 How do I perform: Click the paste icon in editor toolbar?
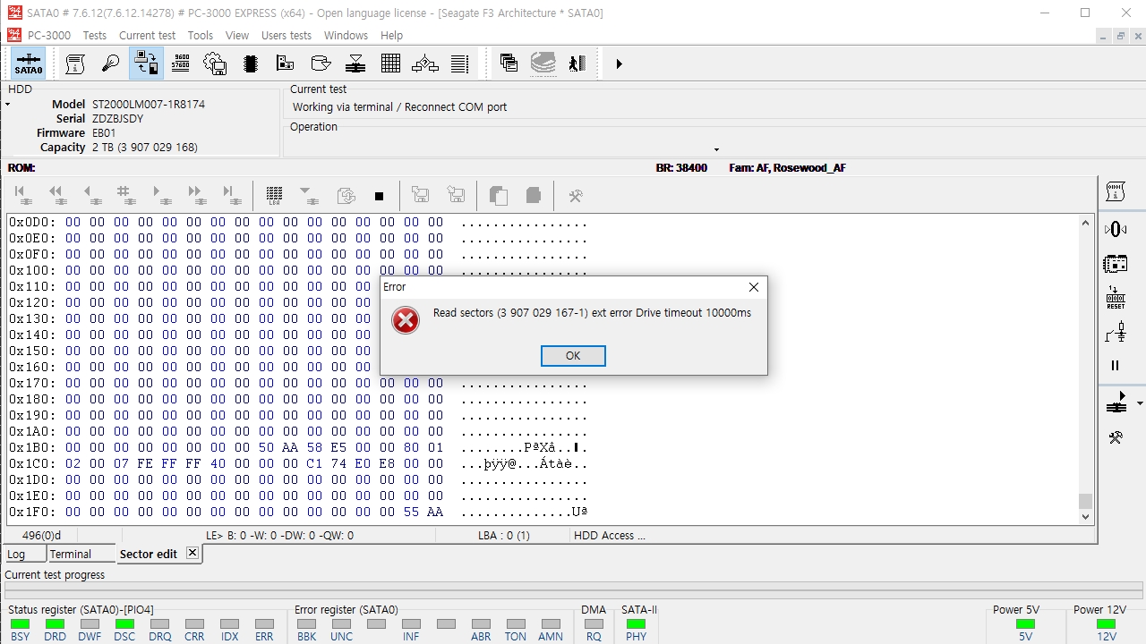[x=533, y=195]
